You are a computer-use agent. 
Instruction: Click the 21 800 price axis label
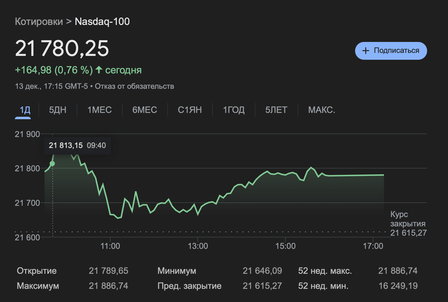[x=27, y=169]
